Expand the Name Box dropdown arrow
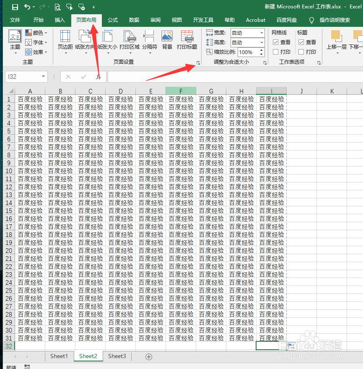The image size is (363, 369). pos(43,76)
